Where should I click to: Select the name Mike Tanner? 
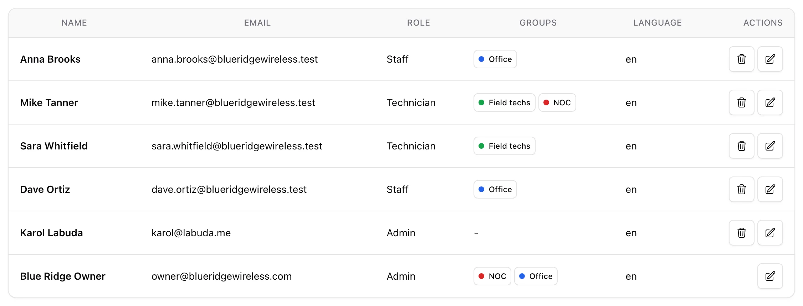coord(49,102)
